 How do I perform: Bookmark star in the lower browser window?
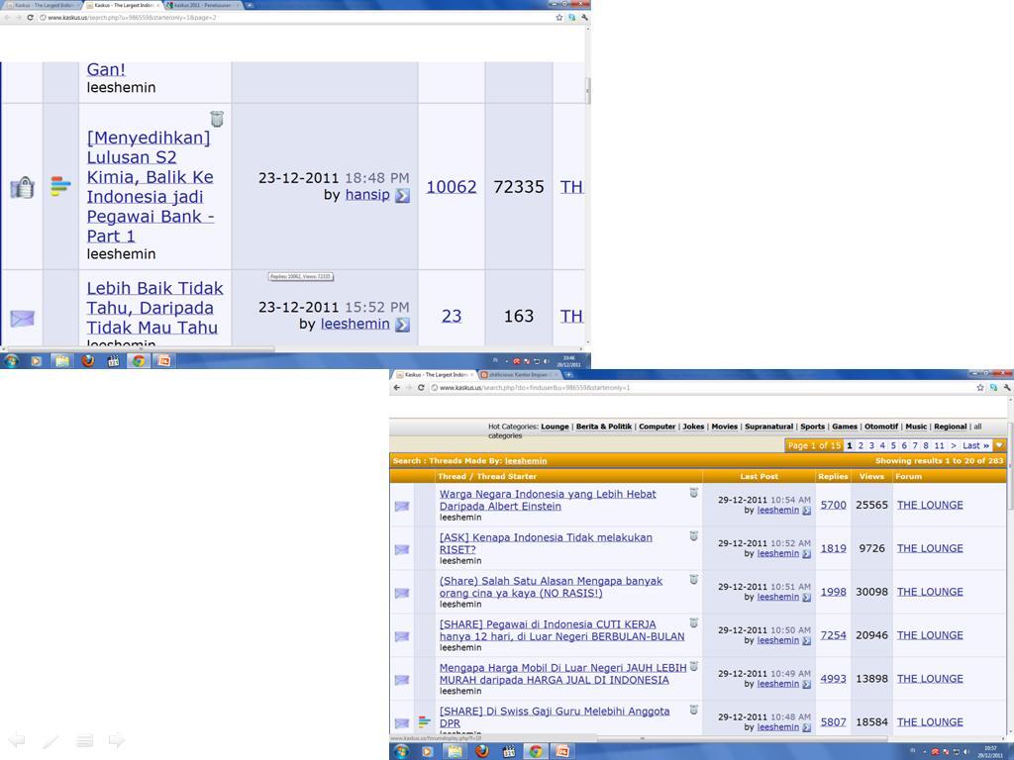click(x=980, y=388)
